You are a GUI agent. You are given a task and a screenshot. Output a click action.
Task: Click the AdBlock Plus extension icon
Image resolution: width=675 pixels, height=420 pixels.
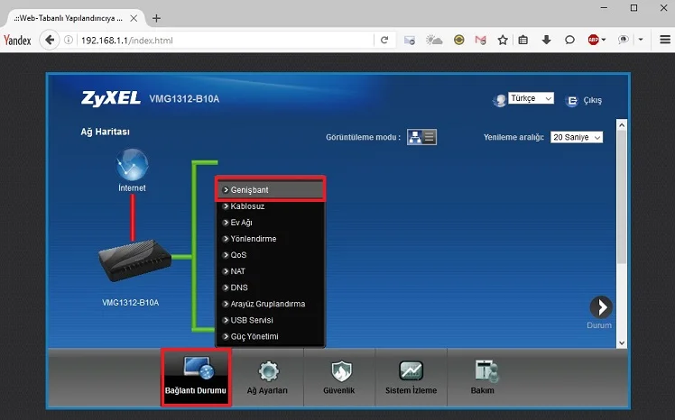pyautogui.click(x=594, y=40)
